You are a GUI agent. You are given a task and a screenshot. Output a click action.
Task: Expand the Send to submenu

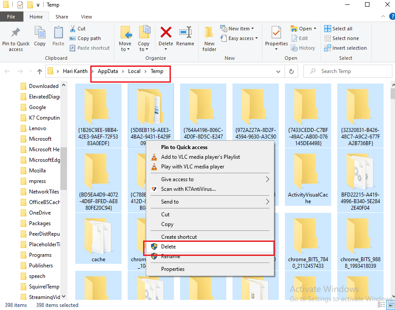coord(268,202)
